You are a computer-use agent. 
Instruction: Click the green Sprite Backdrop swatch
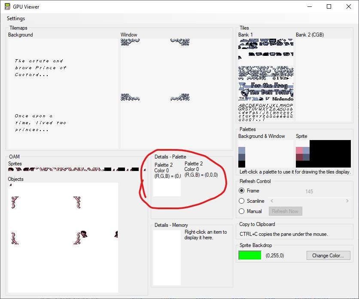point(250,255)
